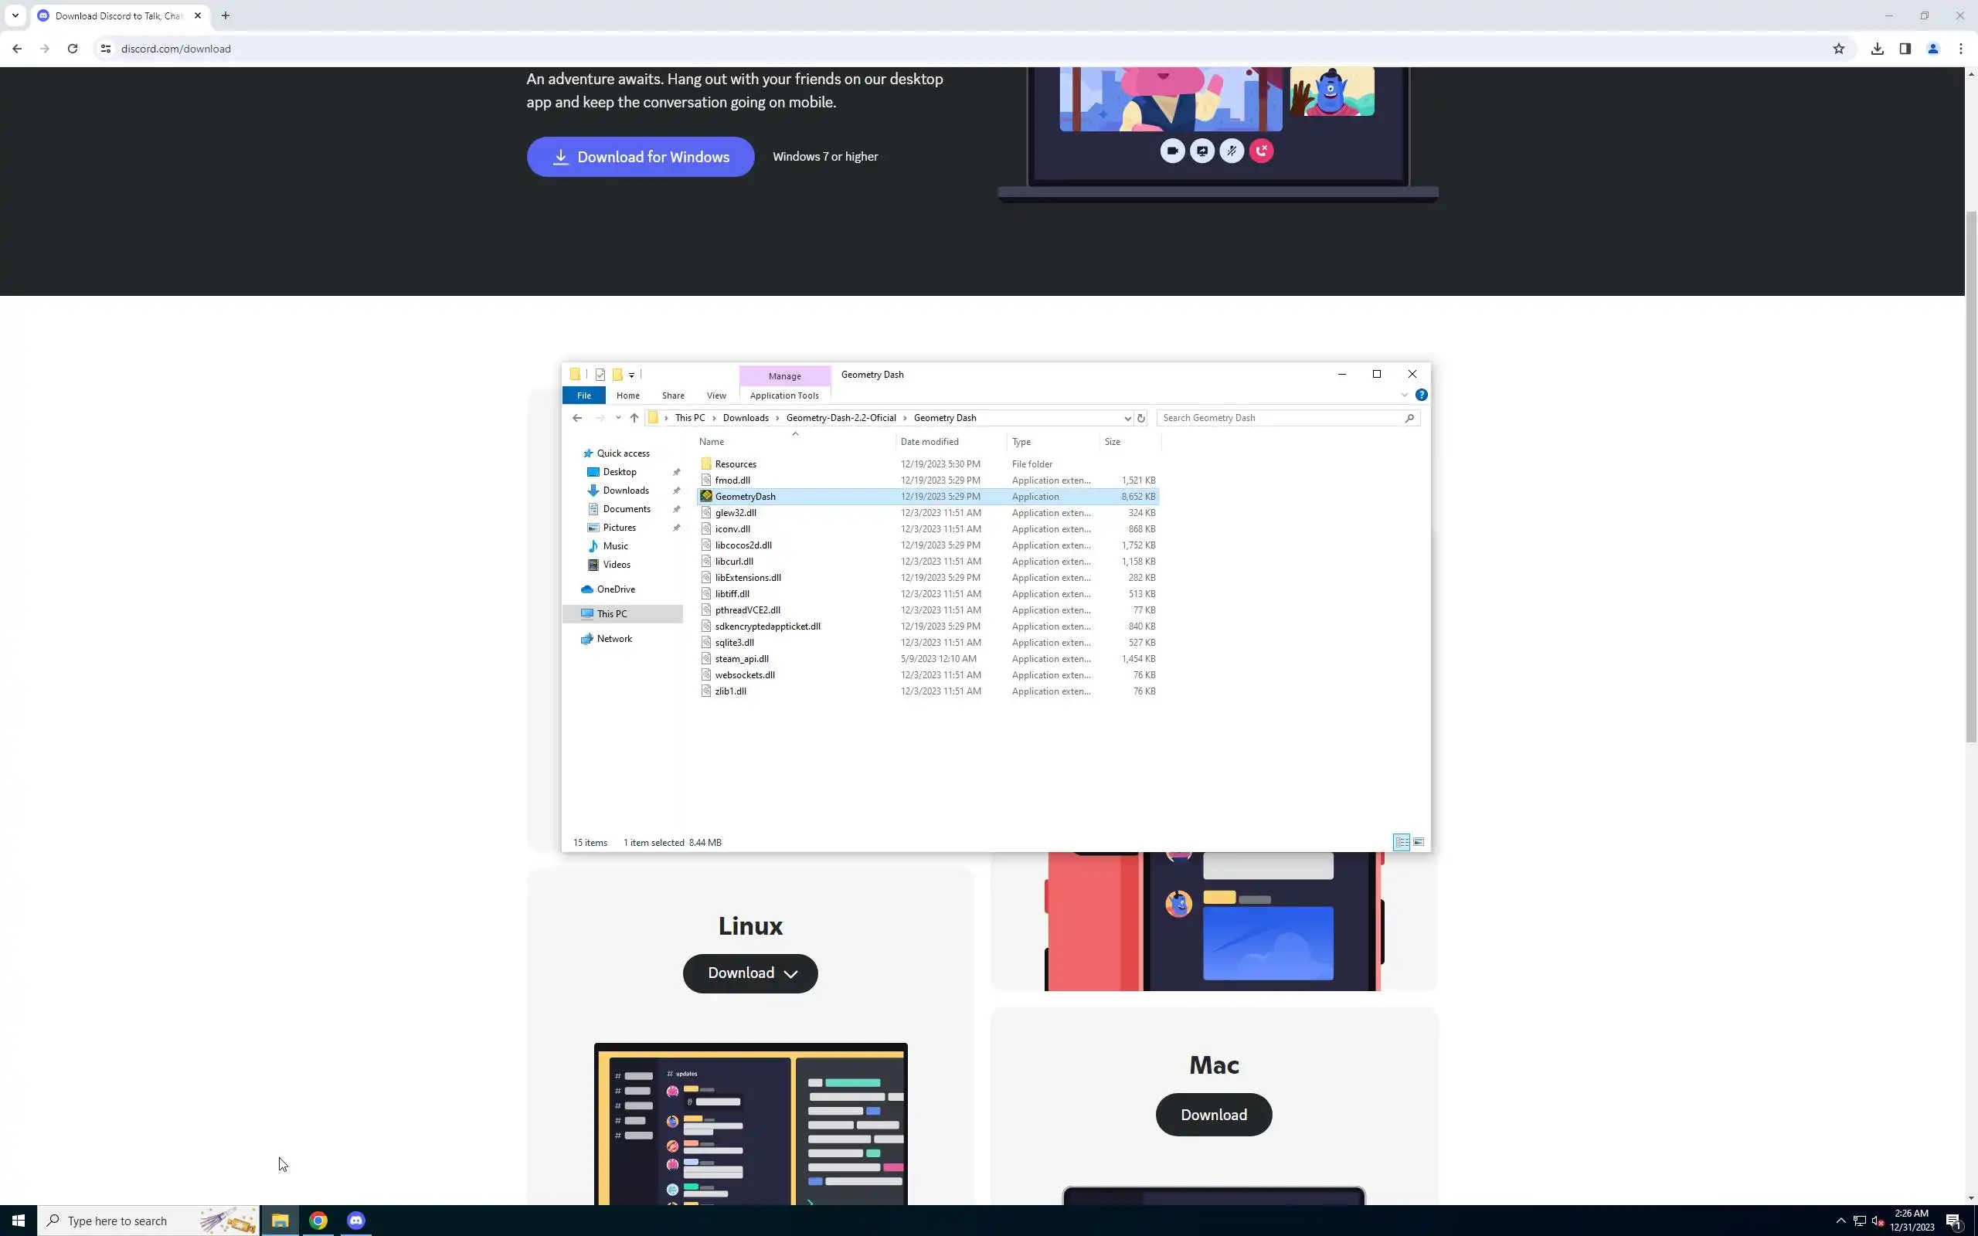Image resolution: width=1978 pixels, height=1236 pixels.
Task: Open Chrome downloads tray icon
Action: pyautogui.click(x=1877, y=49)
